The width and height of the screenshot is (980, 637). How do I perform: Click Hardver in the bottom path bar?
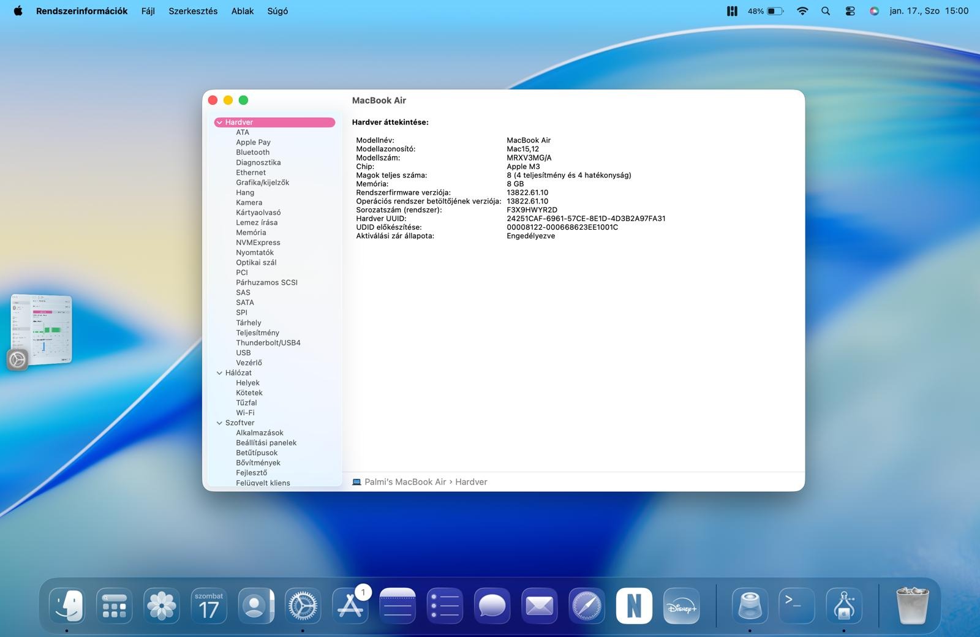471,482
